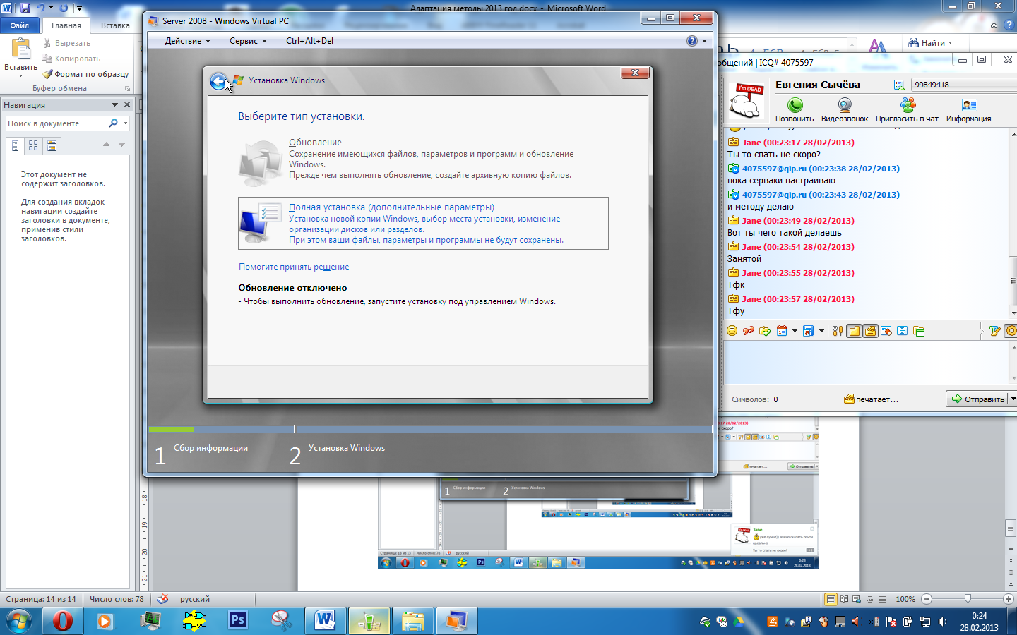Open the Действие dropdown menu

pyautogui.click(x=188, y=41)
